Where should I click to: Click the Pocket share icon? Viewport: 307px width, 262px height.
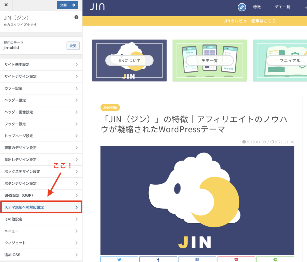tap(236, 259)
